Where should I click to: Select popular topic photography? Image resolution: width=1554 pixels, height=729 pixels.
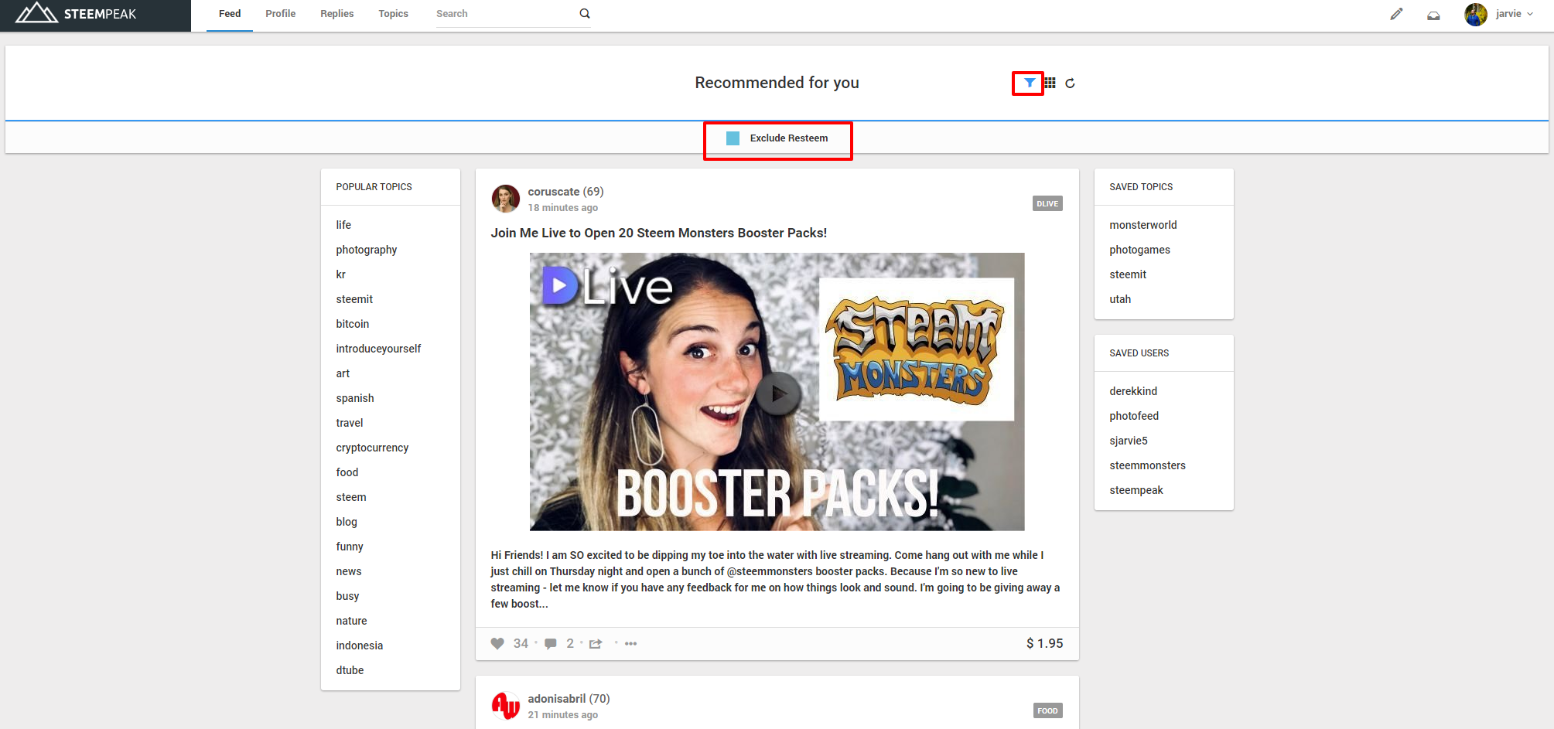pos(367,250)
